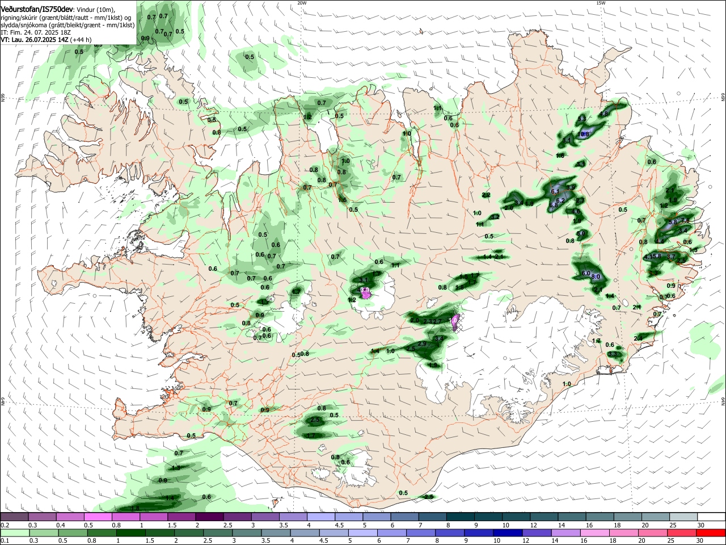Click the 6.2 precipitation value
The height and width of the screenshot is (545, 726).
pos(561,200)
